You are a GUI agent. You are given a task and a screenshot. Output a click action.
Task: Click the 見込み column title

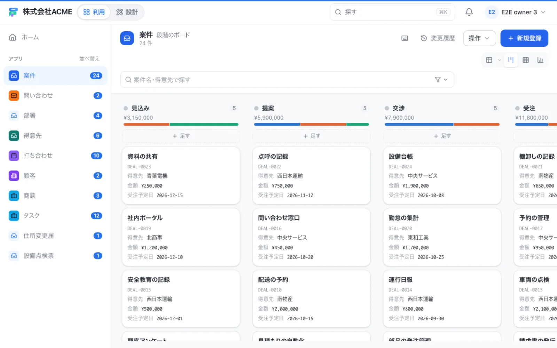(x=141, y=108)
